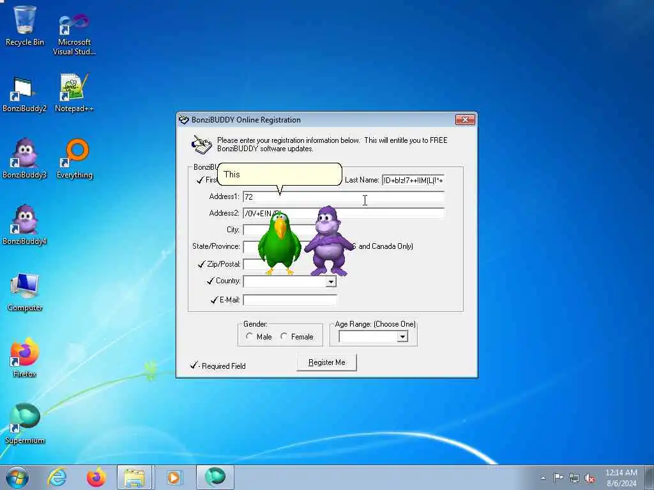Open Windows Explorer from the taskbar
Viewport: 654px width, 490px height.
click(x=135, y=477)
